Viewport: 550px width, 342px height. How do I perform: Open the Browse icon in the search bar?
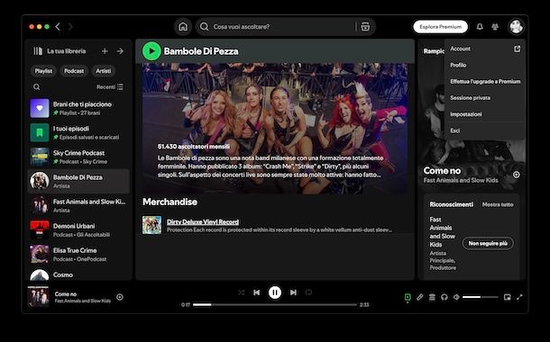[x=365, y=27]
